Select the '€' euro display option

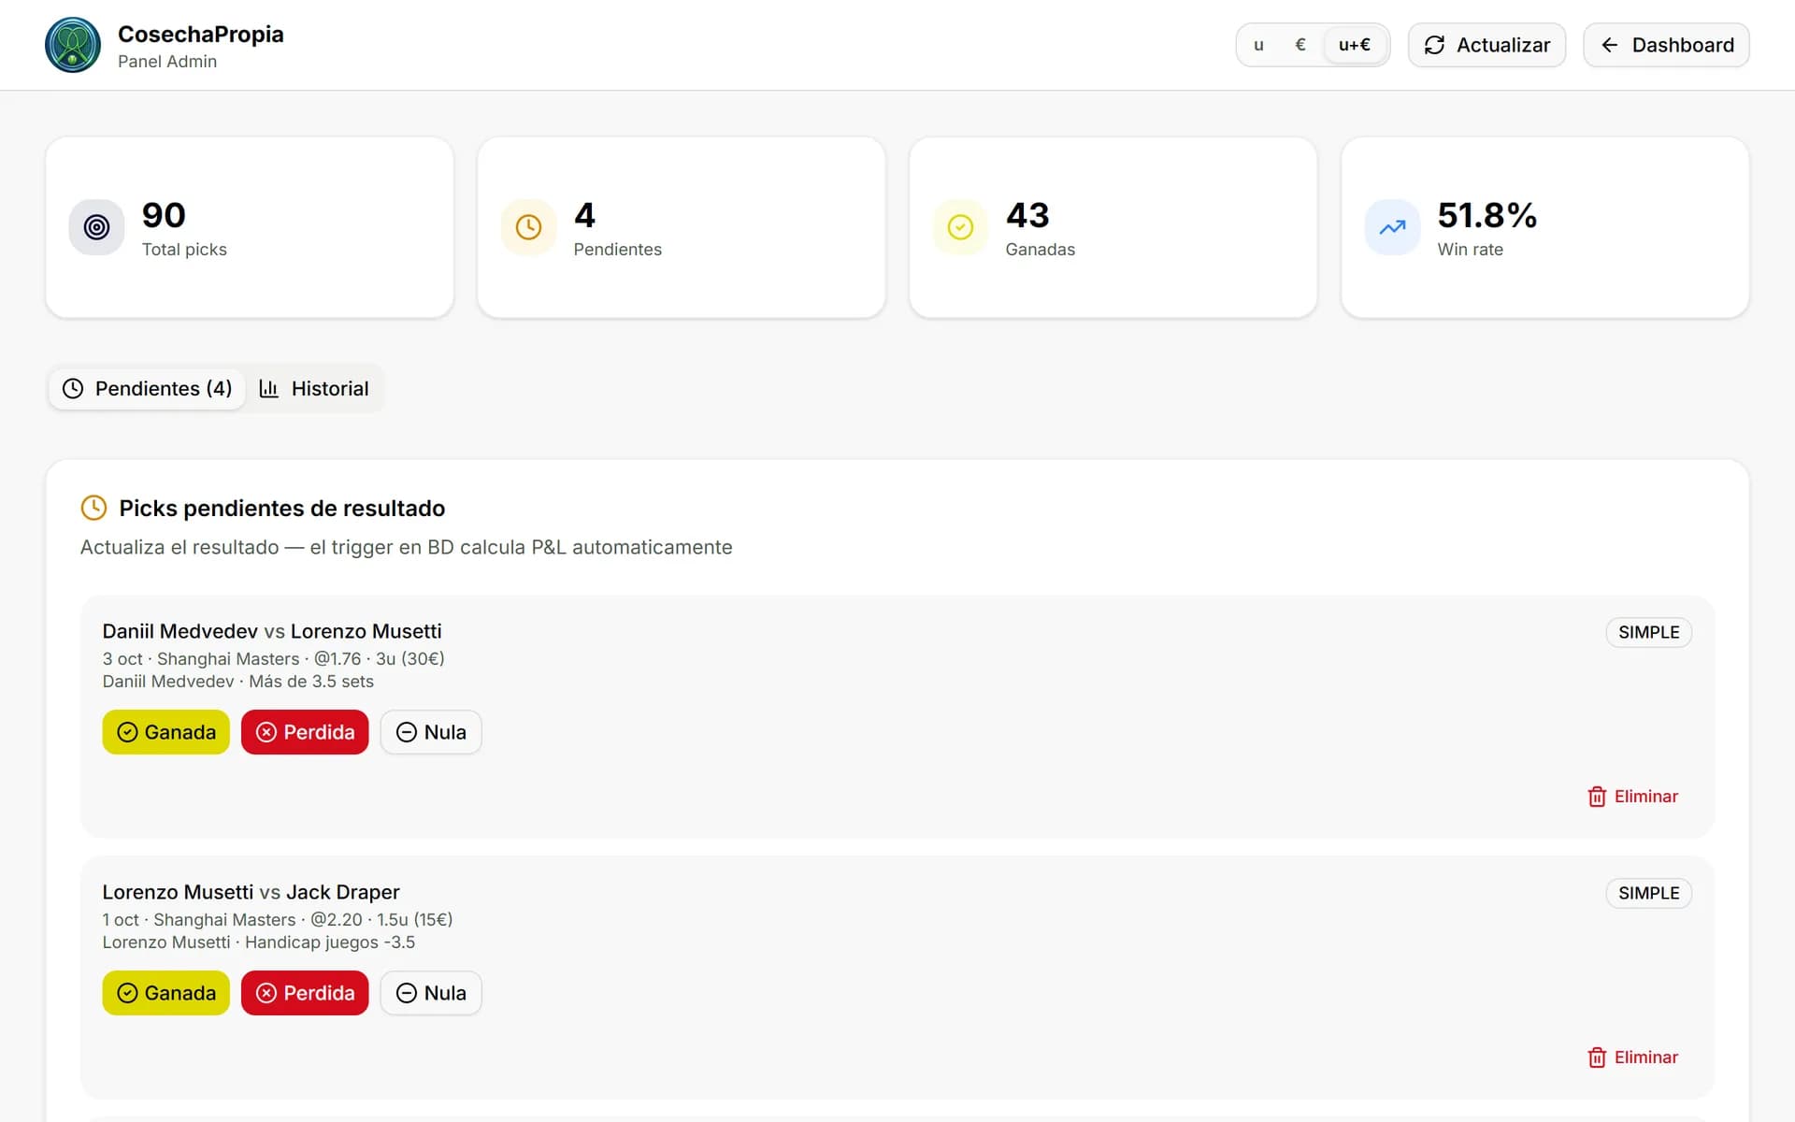pos(1300,45)
